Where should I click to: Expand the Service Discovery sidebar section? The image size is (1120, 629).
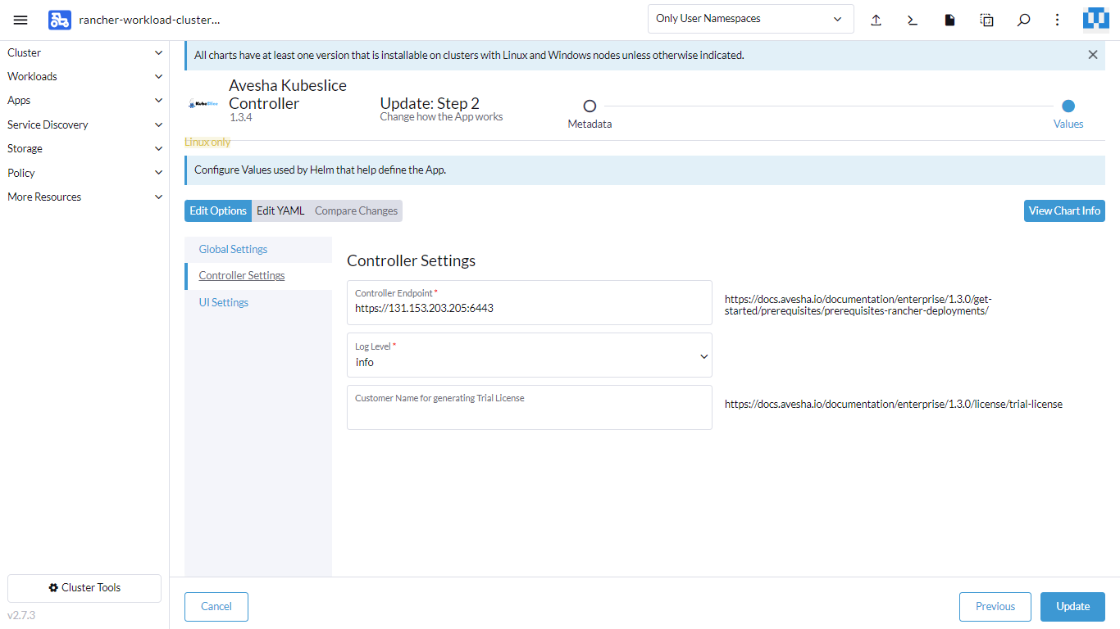84,124
